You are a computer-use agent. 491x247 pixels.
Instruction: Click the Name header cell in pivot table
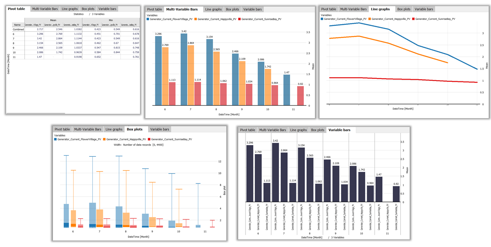tap(17, 24)
